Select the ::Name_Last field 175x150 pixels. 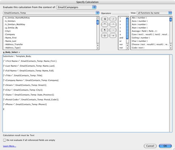[x=50, y=41]
